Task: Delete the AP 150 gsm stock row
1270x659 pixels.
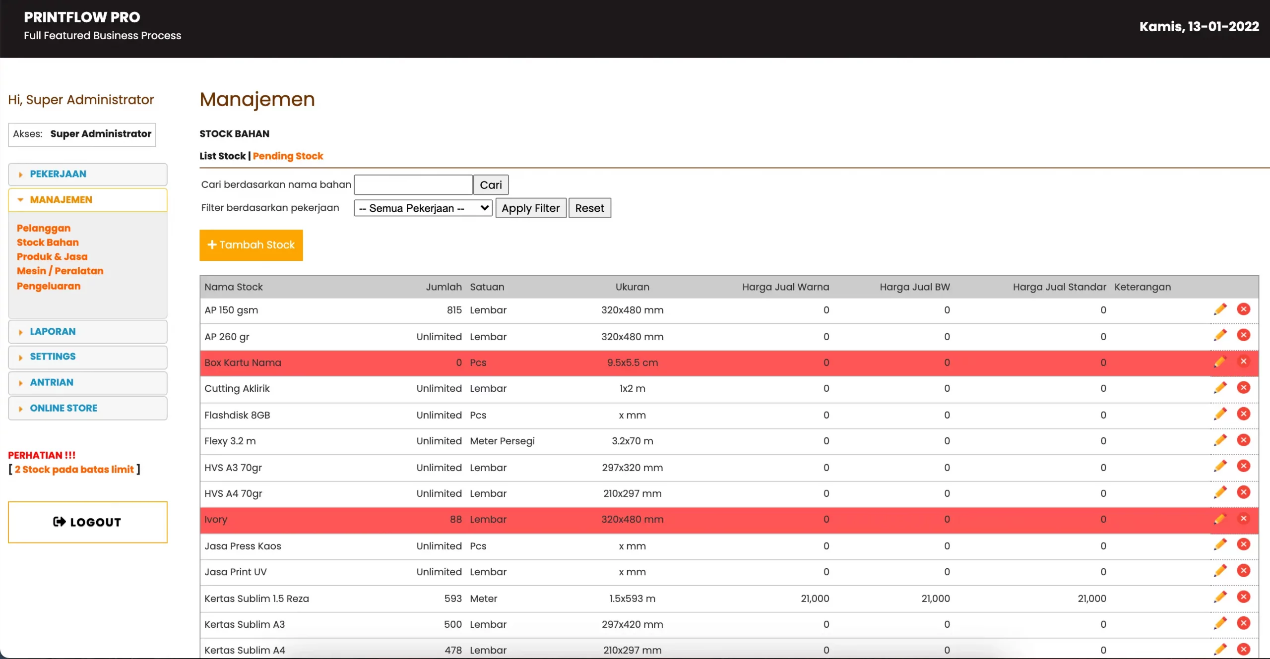Action: click(1243, 309)
